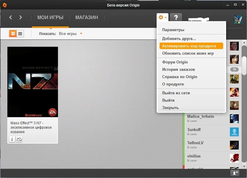Open the gear menu dropdown arrow
This screenshot has height=178, width=247.
point(165,17)
